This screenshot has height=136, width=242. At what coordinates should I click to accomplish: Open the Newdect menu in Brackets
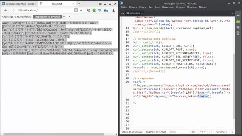203,7
